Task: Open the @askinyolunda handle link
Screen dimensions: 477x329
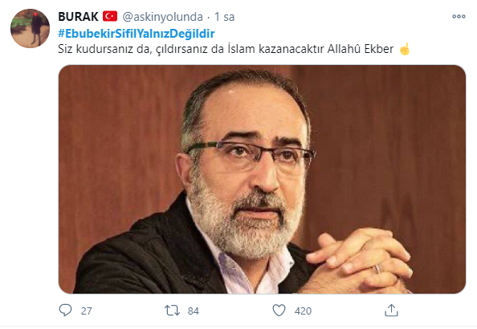Action: (x=162, y=17)
